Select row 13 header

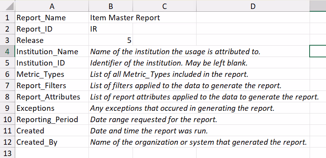pos(7,153)
